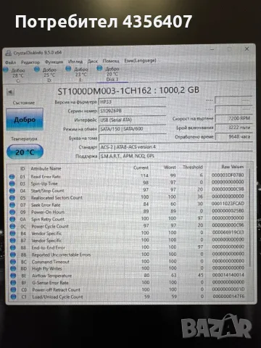Click the Threshold column header
This screenshot has height=348, width=261.
[193, 167]
